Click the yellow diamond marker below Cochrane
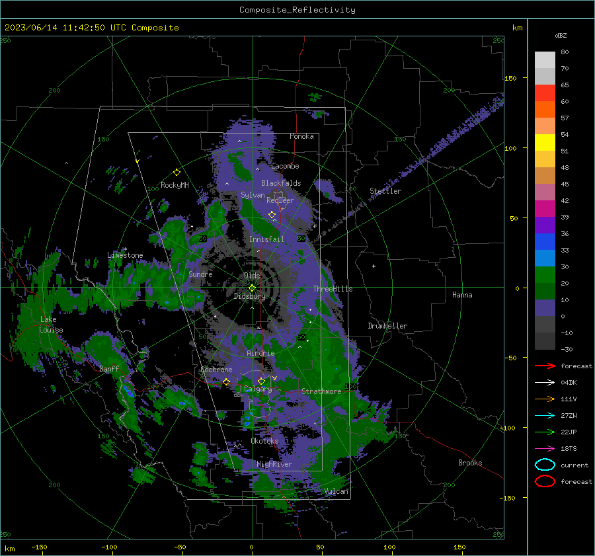The image size is (595, 556). coord(226,381)
